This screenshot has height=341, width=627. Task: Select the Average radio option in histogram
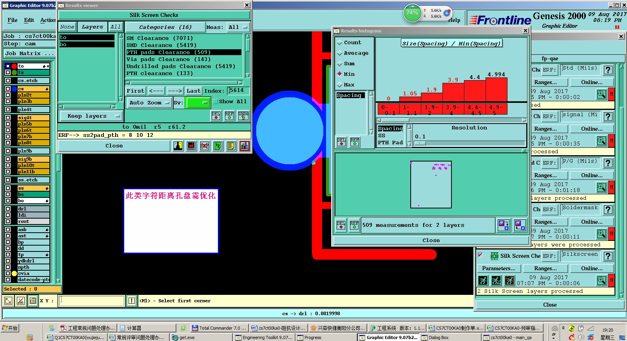pos(340,53)
